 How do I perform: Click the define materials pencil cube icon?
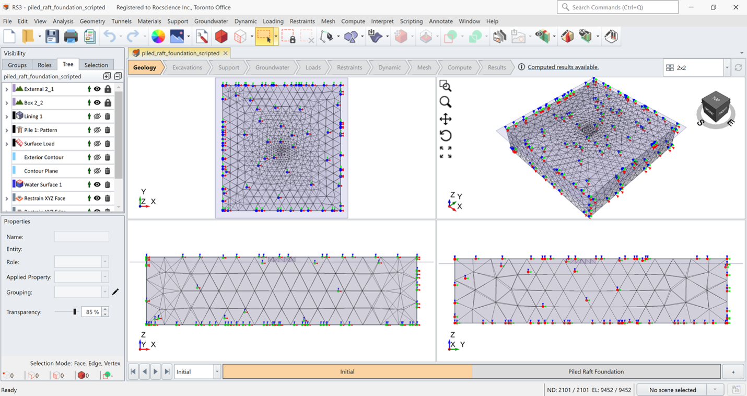pos(567,37)
